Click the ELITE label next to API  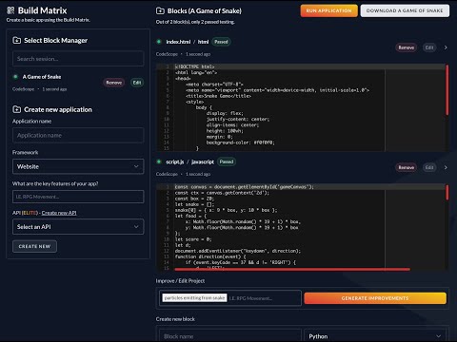[x=30, y=213]
